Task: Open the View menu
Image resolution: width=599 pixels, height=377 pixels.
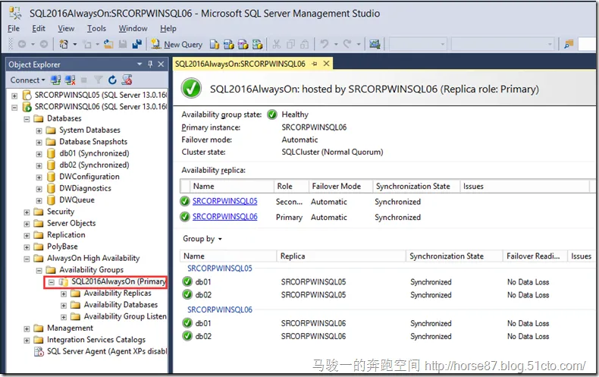Action: coord(66,29)
